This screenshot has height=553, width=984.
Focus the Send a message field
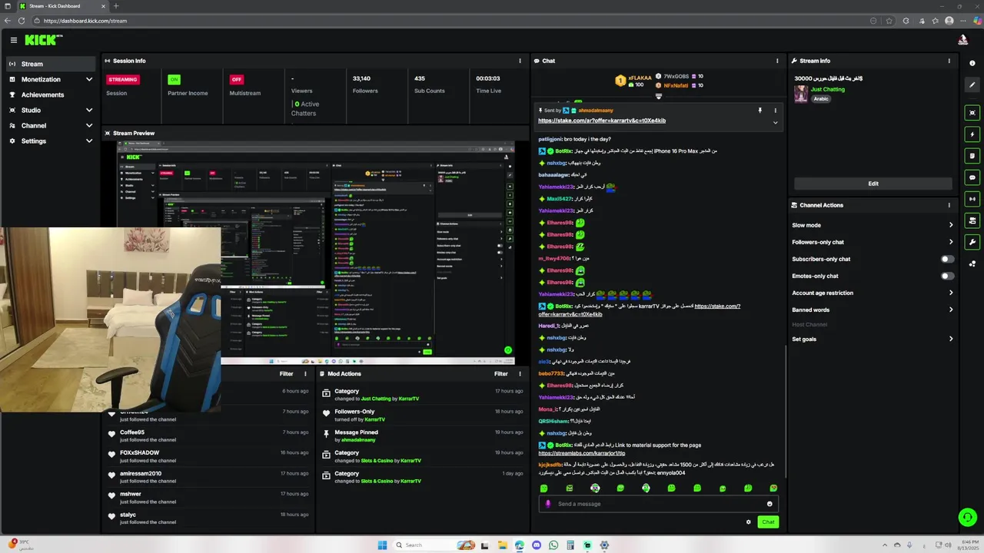coord(659,504)
